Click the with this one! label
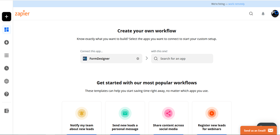Image resolution: width=280 pixels, height=135 pixels. 159,51
